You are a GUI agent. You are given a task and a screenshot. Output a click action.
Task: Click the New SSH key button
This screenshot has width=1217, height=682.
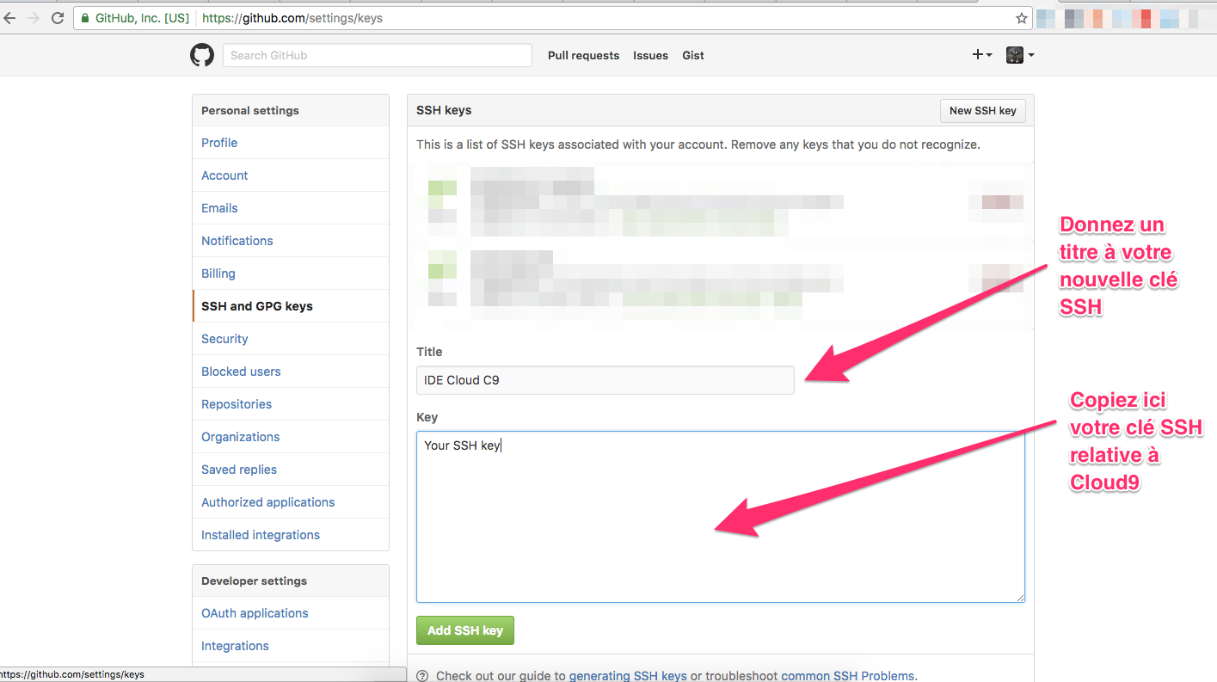tap(983, 110)
